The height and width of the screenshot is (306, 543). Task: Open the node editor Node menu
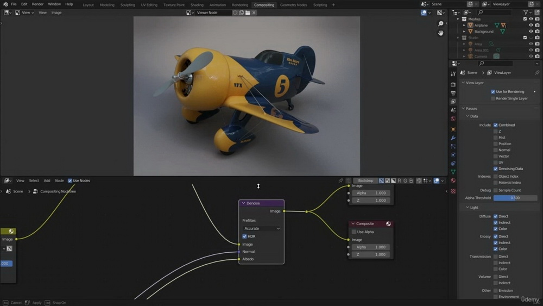point(59,180)
